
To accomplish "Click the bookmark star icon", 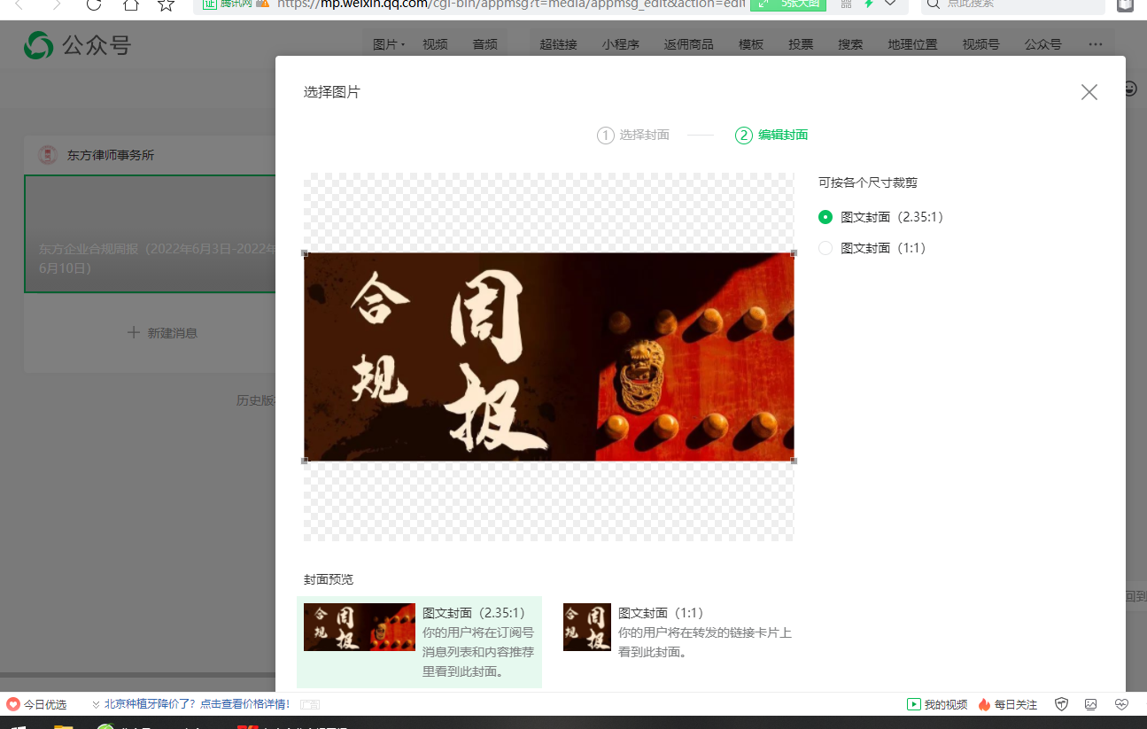I will (x=166, y=4).
